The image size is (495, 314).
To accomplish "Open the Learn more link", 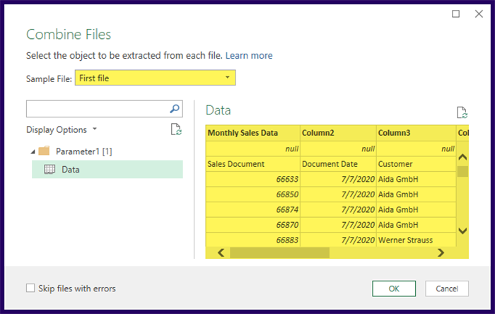I will click(x=248, y=55).
